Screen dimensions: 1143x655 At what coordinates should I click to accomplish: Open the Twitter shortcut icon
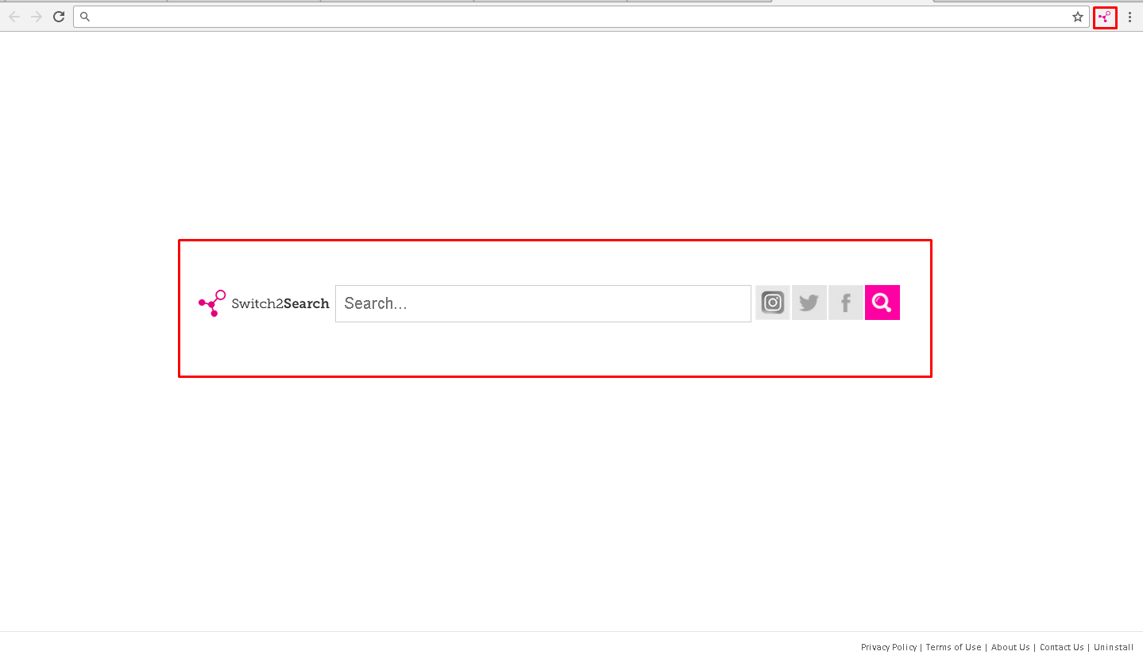[809, 302]
